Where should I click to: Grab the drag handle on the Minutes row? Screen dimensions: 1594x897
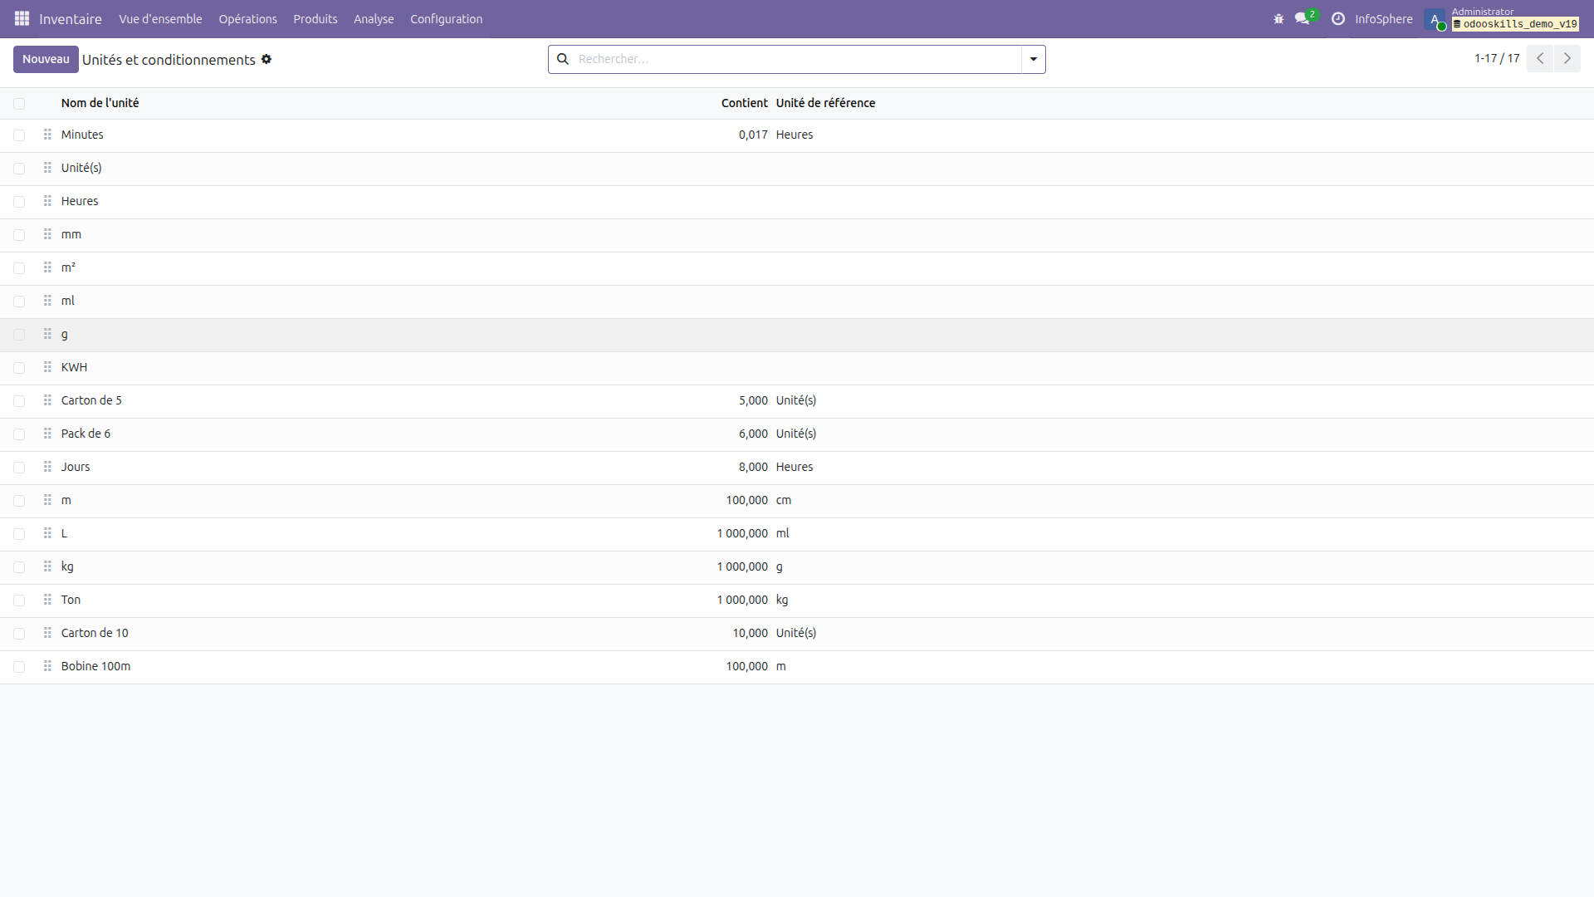[x=47, y=135]
